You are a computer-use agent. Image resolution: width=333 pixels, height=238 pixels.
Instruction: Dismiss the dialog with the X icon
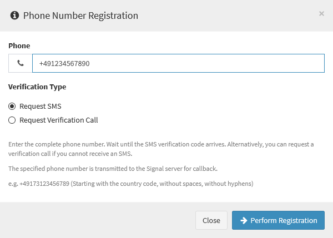pos(321,13)
